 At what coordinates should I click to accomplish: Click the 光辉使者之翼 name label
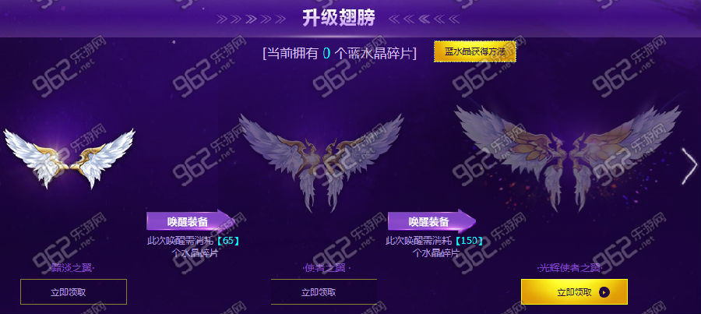pyautogui.click(x=569, y=268)
